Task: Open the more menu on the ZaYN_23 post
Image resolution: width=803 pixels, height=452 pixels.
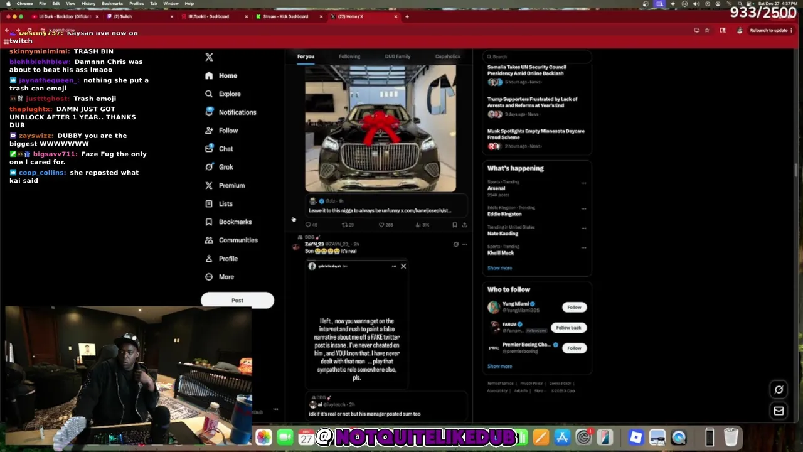Action: (464, 244)
